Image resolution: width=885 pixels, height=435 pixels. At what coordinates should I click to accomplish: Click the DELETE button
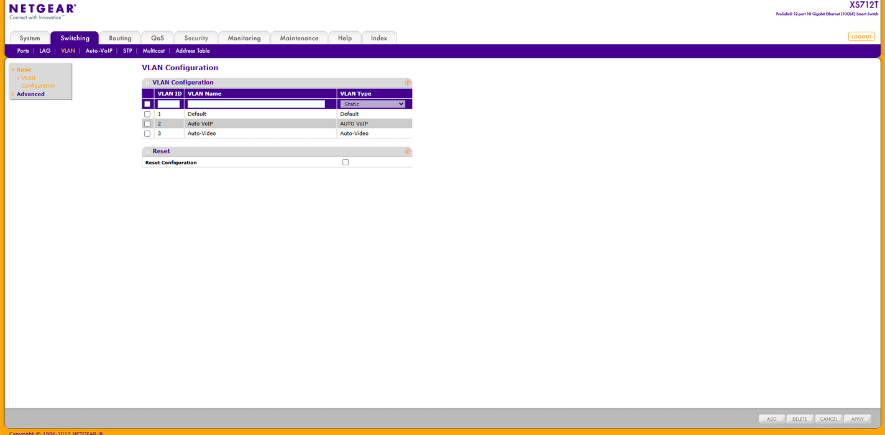800,419
